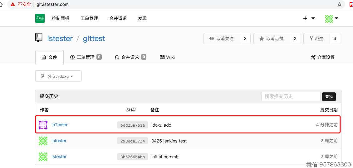353x168 pixels.
Task: Toggle unwatch with the 取消关注 button
Action: pyautogui.click(x=222, y=39)
